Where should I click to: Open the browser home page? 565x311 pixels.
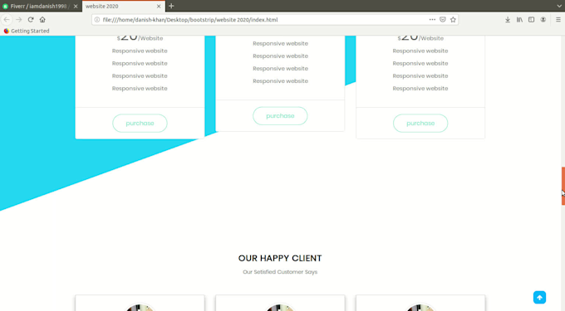[42, 19]
